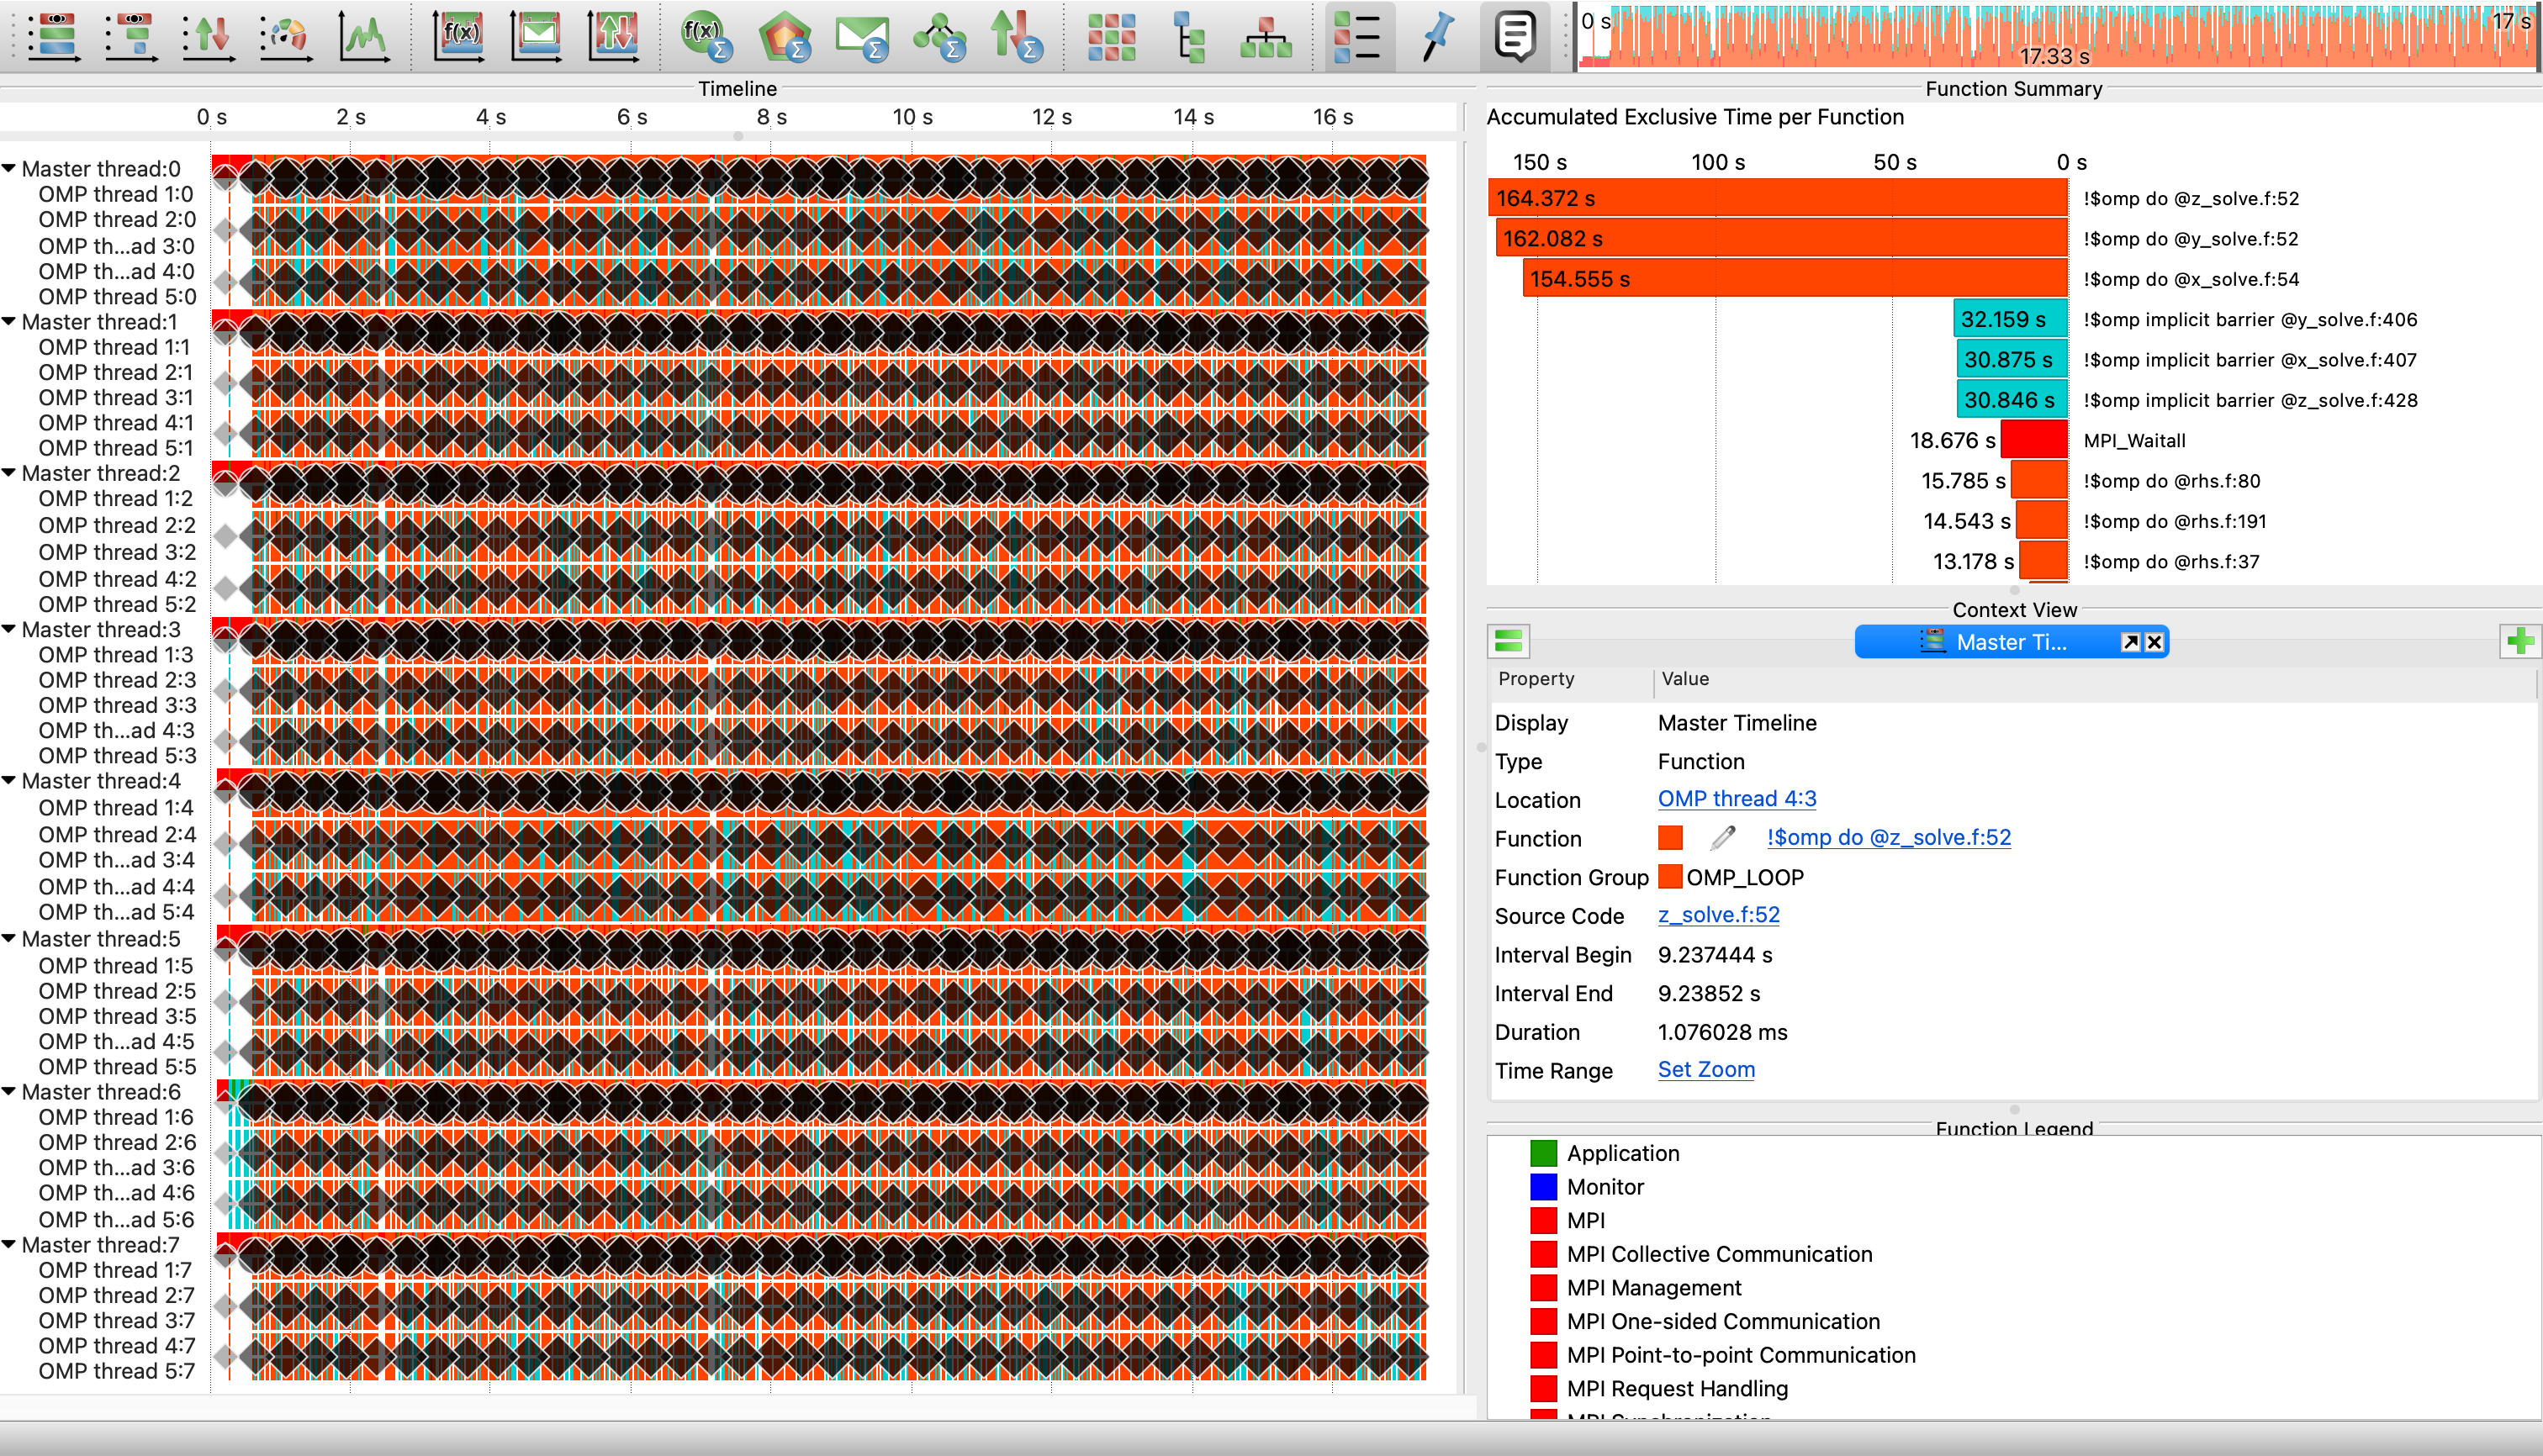2543x1456 pixels.
Task: Select the 164.372 s z_solve bar
Action: (1778, 198)
